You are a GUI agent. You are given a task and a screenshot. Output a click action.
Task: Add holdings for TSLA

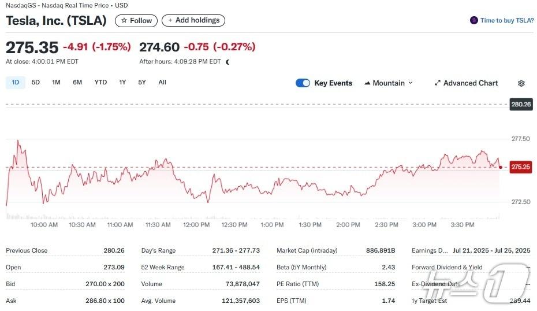(x=193, y=20)
